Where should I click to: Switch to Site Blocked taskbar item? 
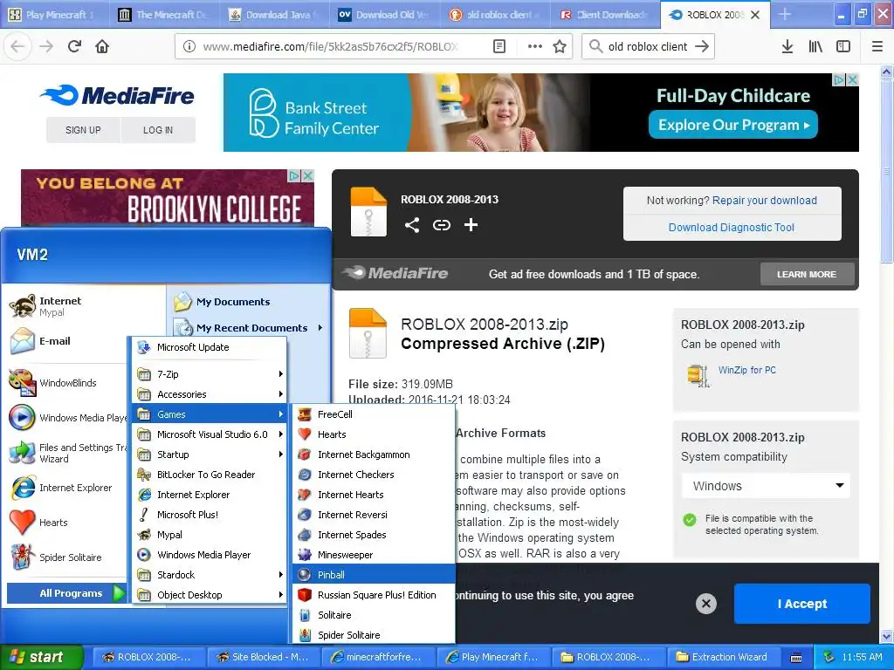click(264, 657)
